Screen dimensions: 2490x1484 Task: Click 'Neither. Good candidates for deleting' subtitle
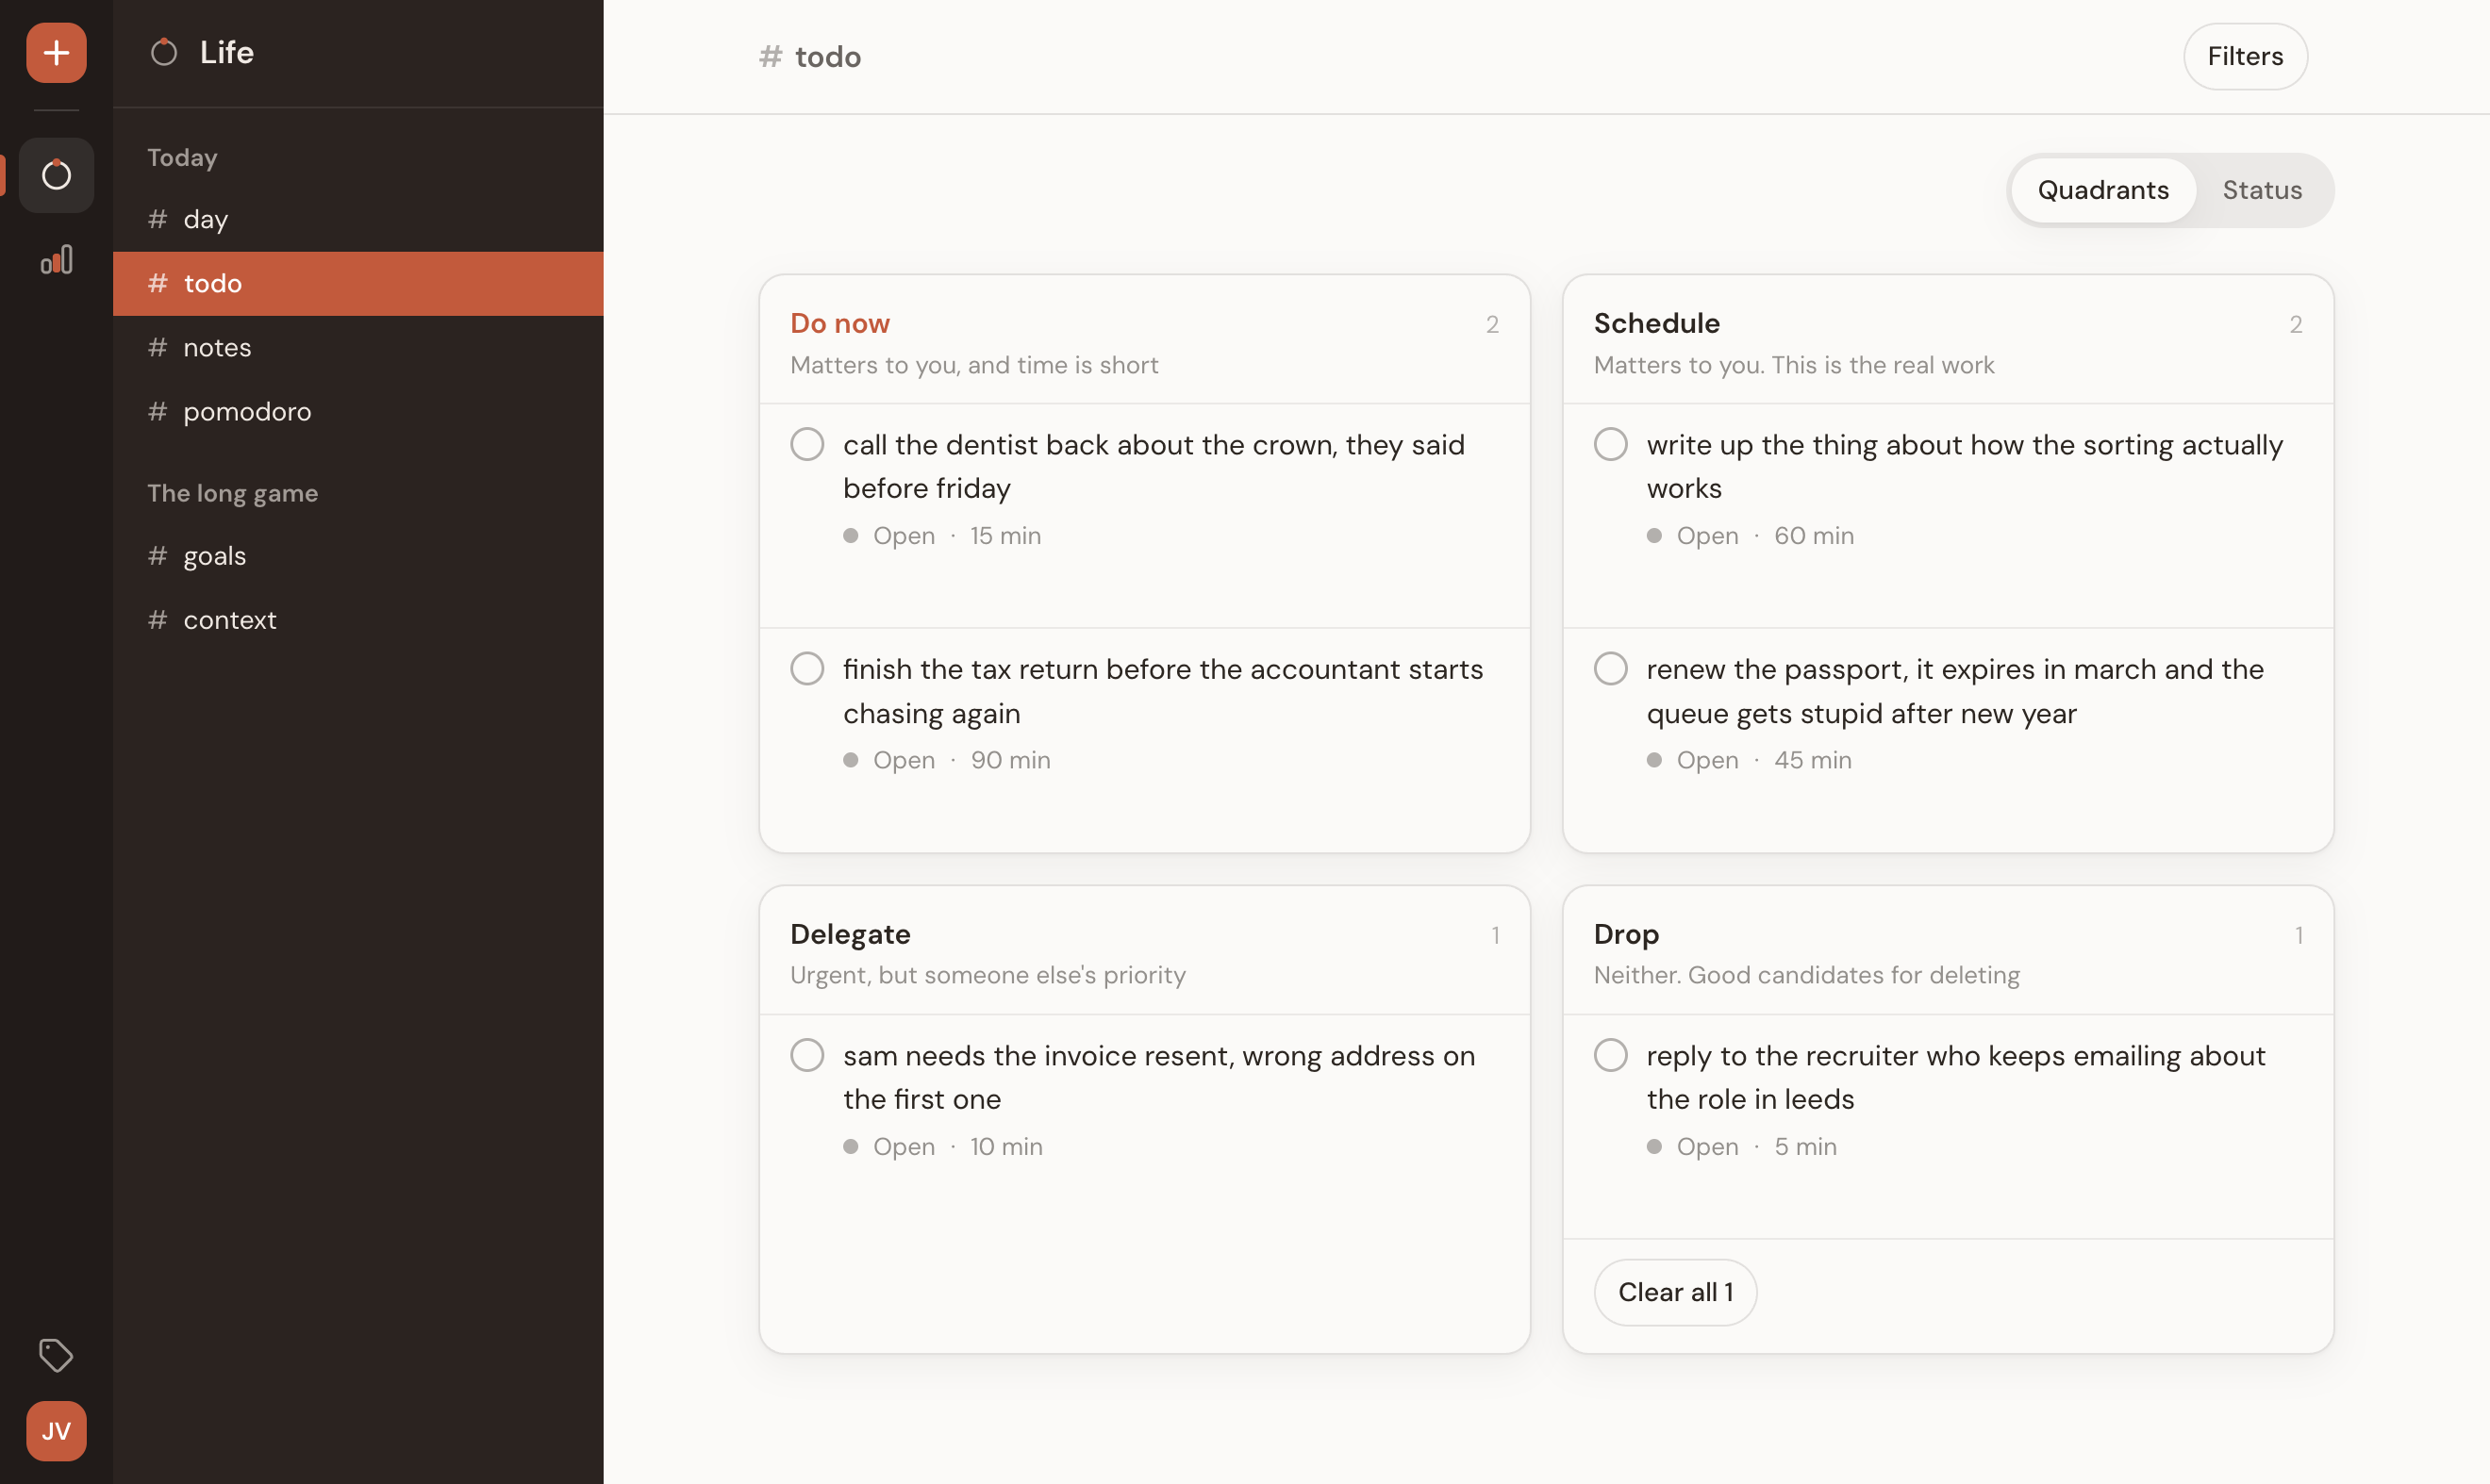(x=1806, y=975)
